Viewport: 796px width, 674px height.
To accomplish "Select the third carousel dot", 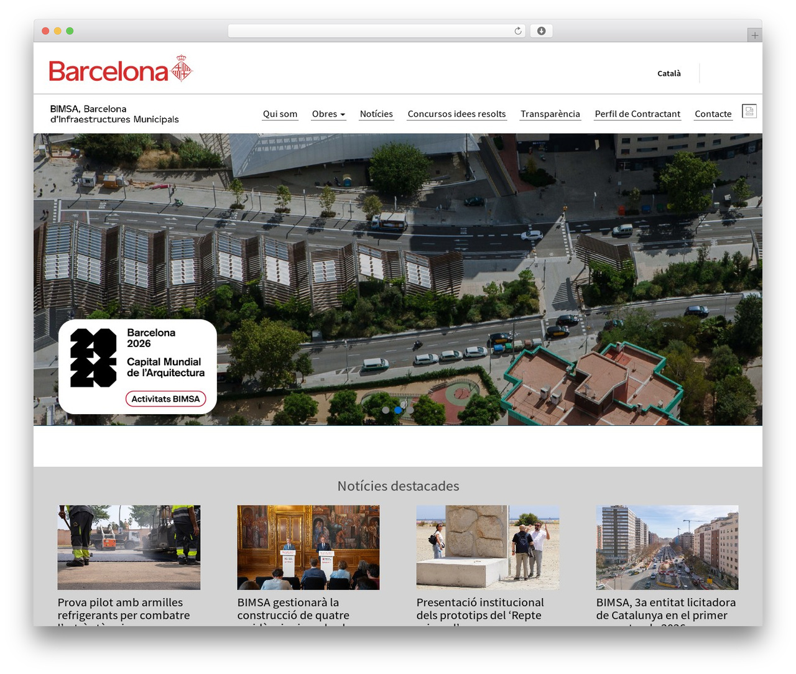I will [410, 410].
